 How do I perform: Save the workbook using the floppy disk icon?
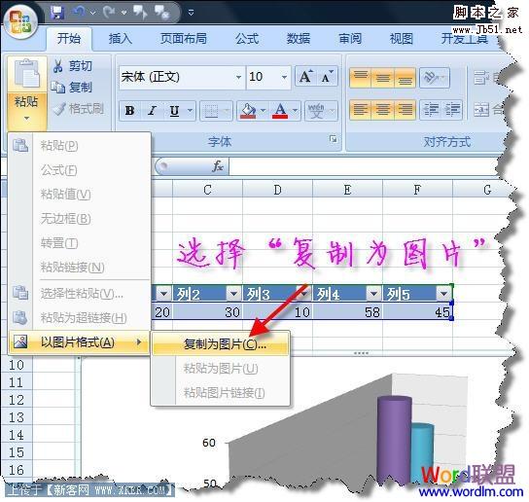[x=57, y=13]
